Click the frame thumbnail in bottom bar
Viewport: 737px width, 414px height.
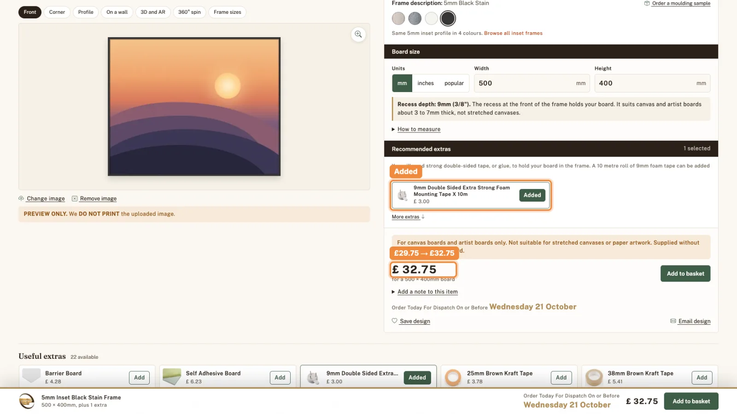click(x=27, y=401)
